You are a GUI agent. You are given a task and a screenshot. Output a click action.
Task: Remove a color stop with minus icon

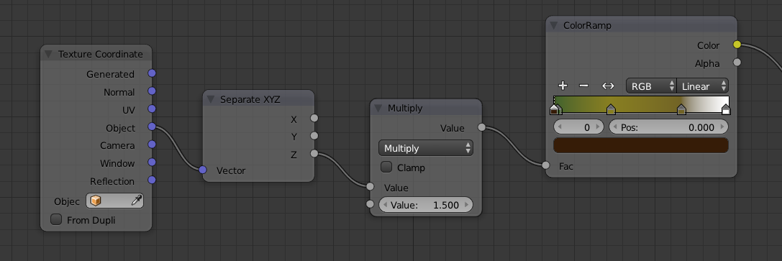[583, 86]
